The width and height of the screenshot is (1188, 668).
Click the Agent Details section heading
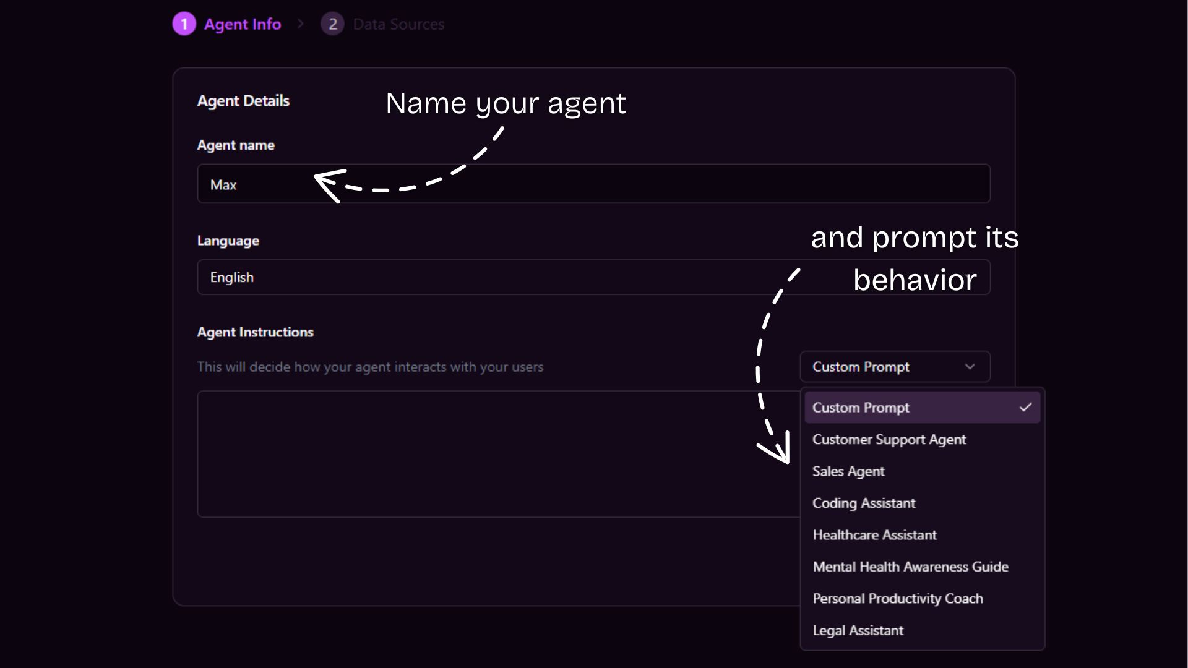243,101
